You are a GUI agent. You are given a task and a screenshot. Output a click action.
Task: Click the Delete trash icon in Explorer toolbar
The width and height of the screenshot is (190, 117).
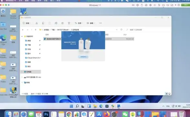(69, 23)
